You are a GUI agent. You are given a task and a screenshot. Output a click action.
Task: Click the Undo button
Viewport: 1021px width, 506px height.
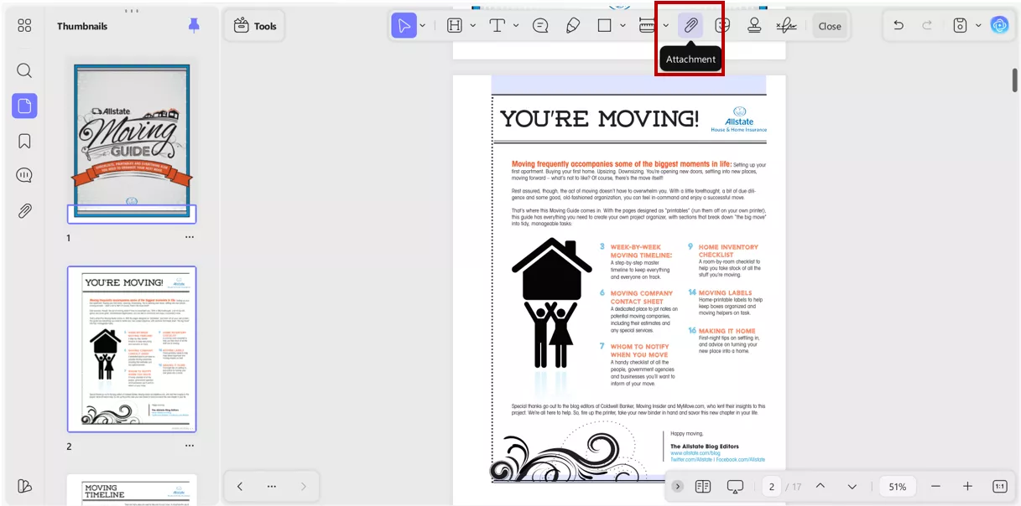pyautogui.click(x=898, y=25)
